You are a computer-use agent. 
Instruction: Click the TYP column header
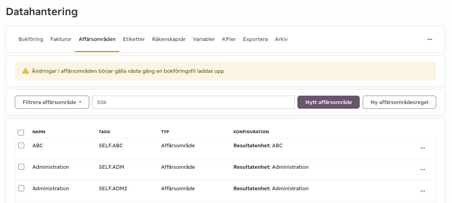tap(165, 132)
